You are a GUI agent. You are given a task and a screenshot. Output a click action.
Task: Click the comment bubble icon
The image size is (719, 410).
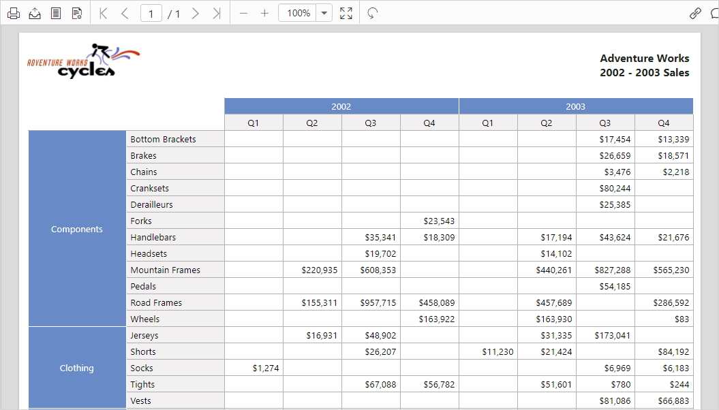point(714,14)
